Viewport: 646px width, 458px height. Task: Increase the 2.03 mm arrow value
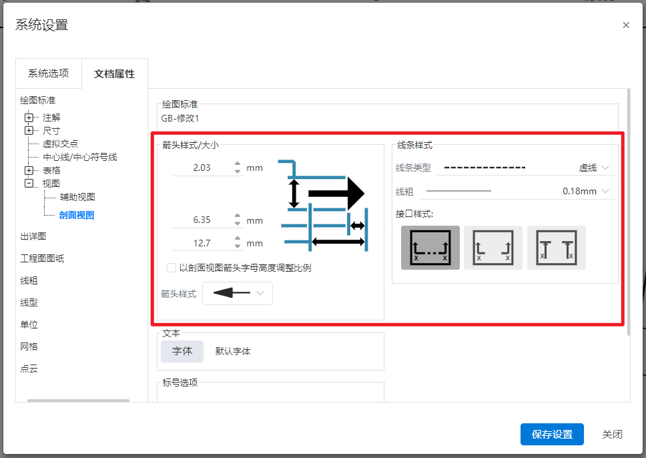(238, 164)
